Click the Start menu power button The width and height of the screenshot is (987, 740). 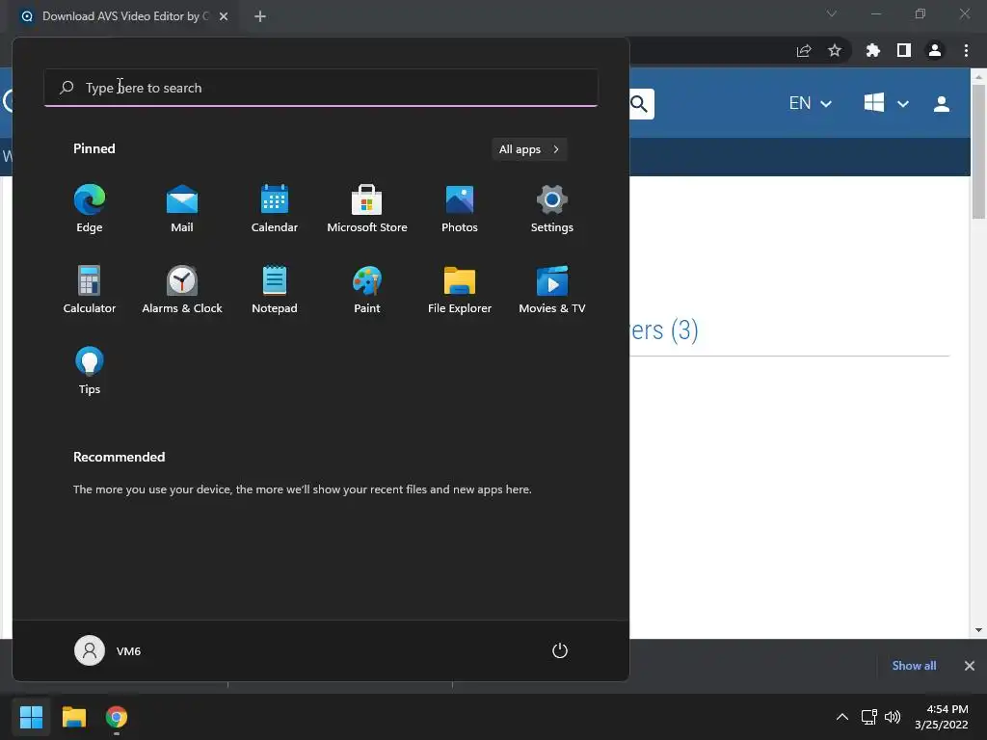pyautogui.click(x=560, y=650)
